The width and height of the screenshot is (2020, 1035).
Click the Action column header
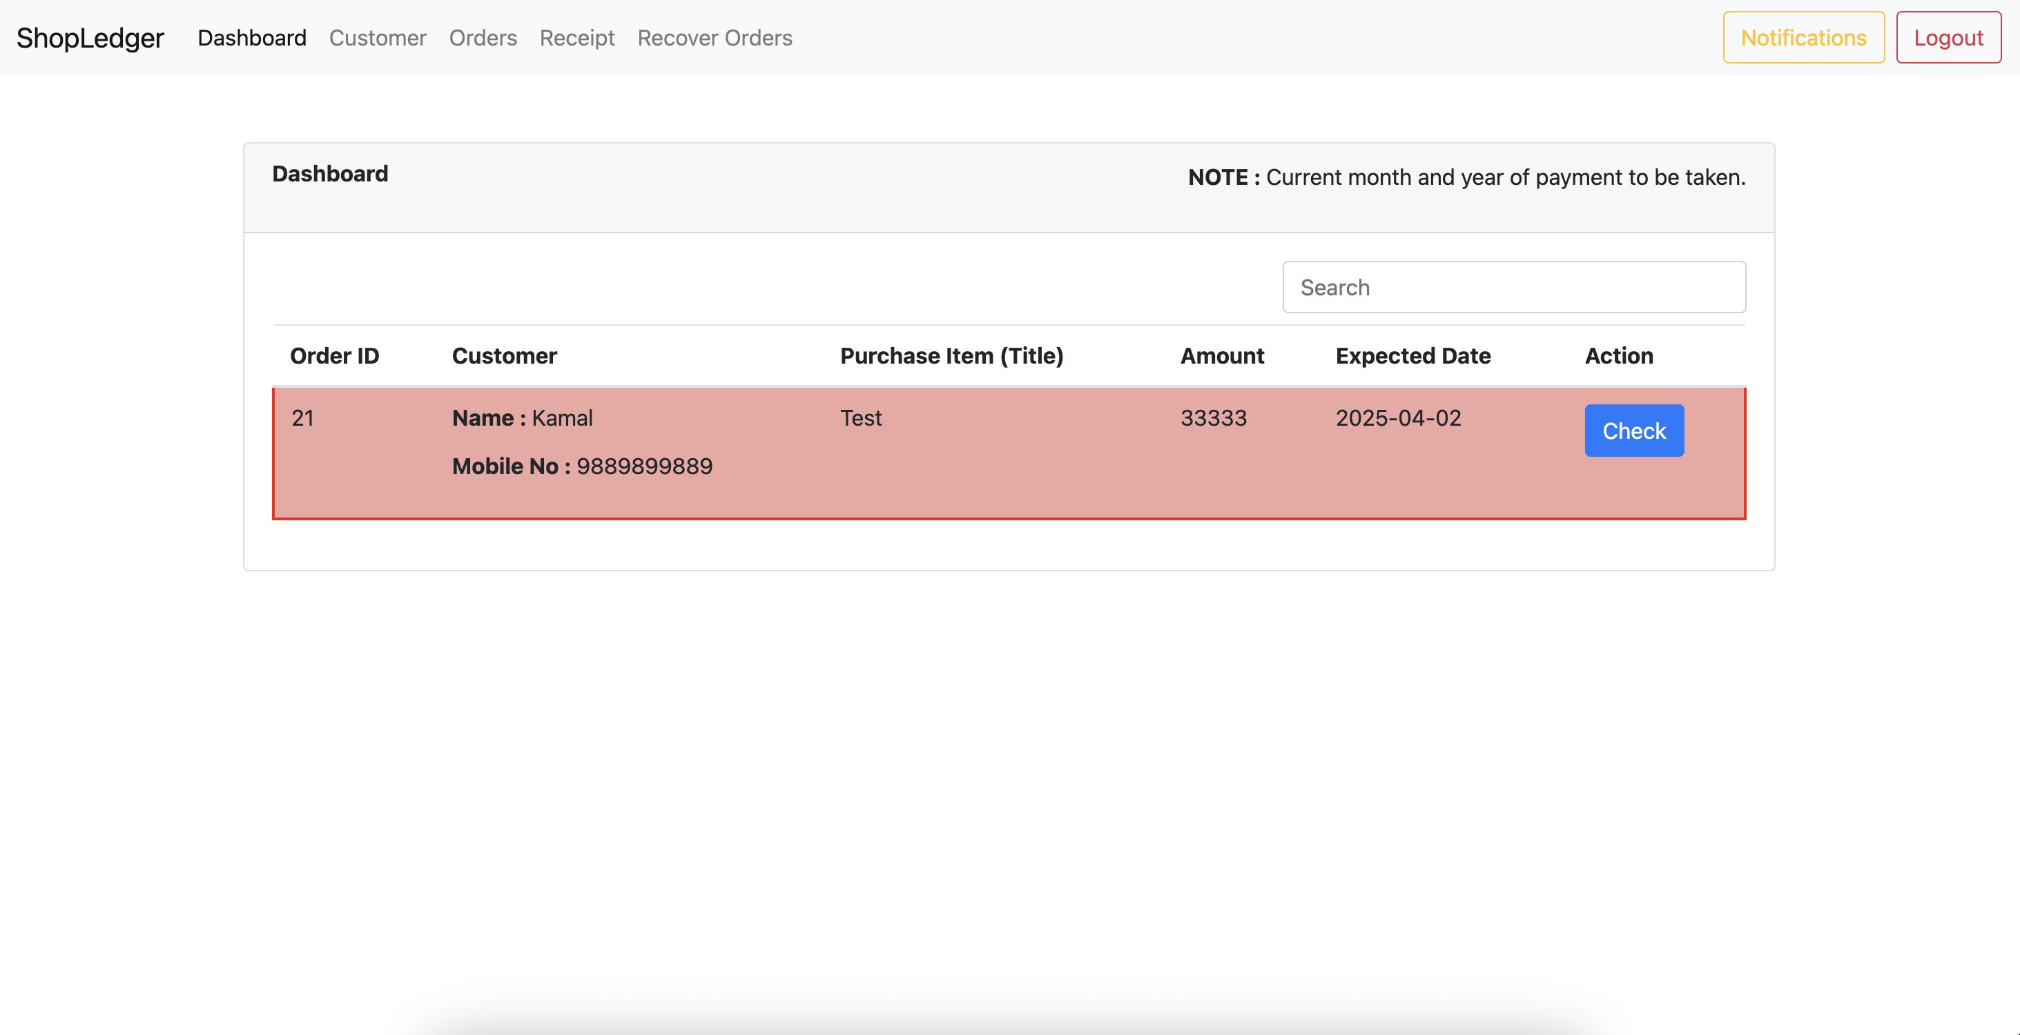pos(1618,356)
